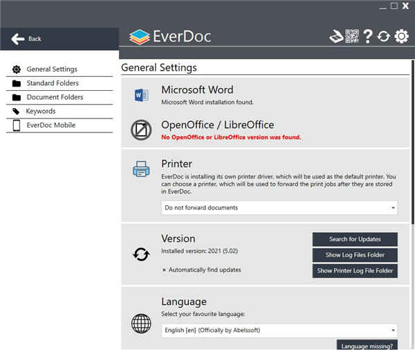Click the General Settings gear icon
This screenshot has width=415, height=350.
coord(17,69)
